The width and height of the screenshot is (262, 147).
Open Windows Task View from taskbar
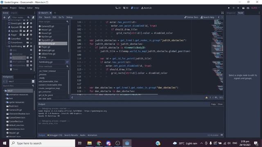(x=80, y=143)
